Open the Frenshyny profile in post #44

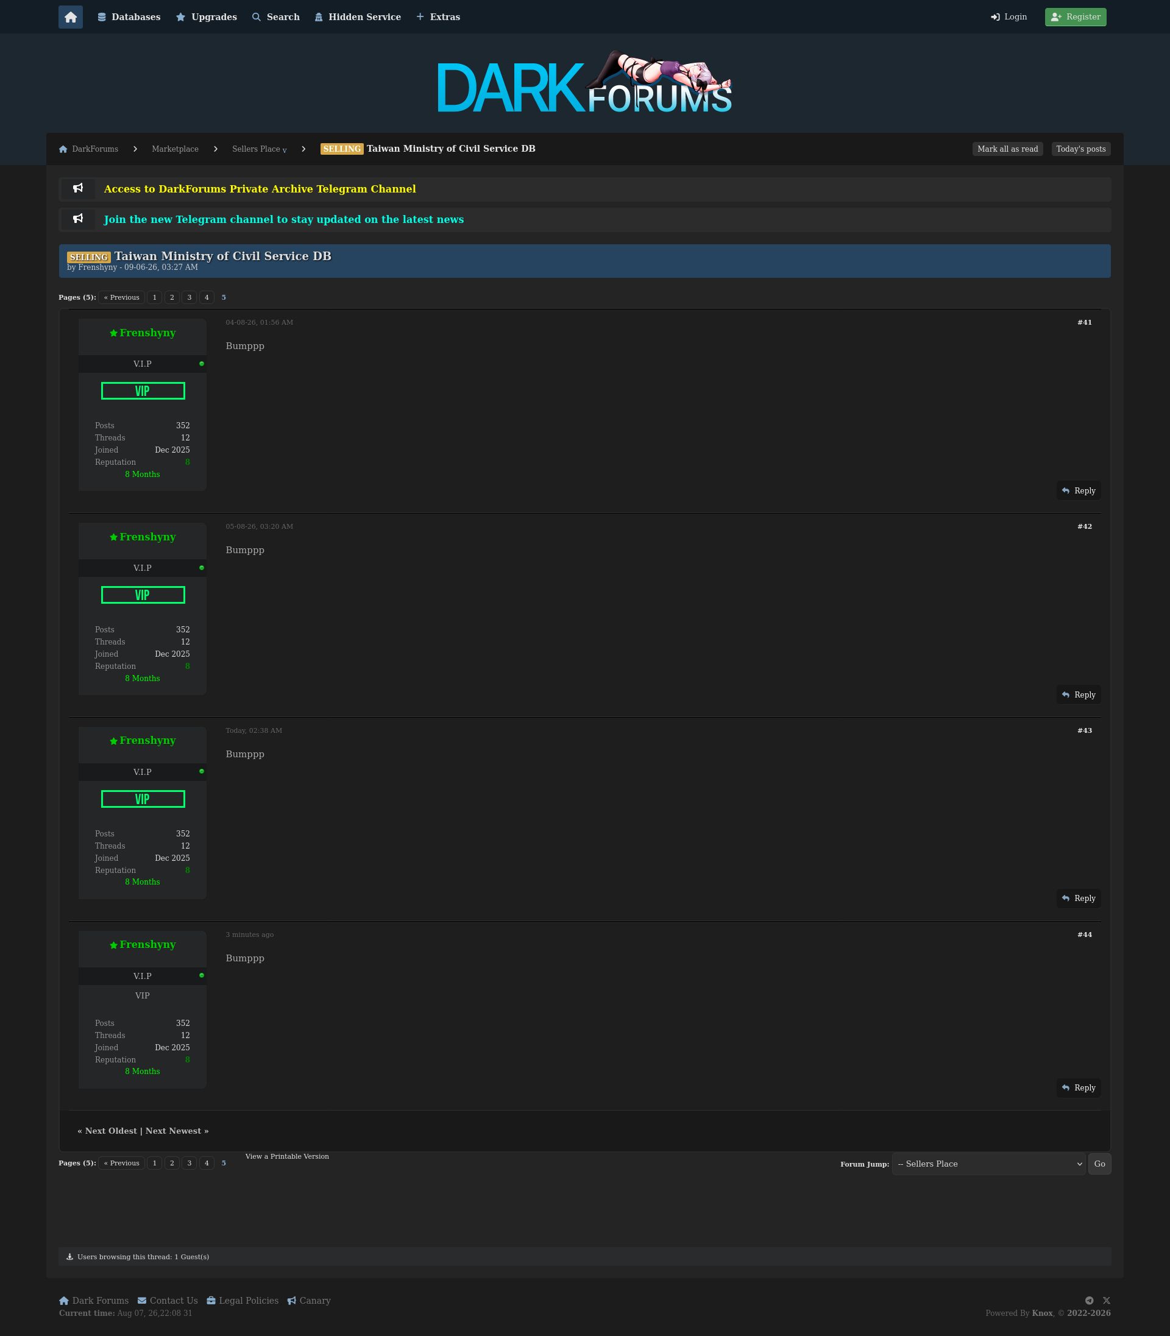pyautogui.click(x=147, y=945)
